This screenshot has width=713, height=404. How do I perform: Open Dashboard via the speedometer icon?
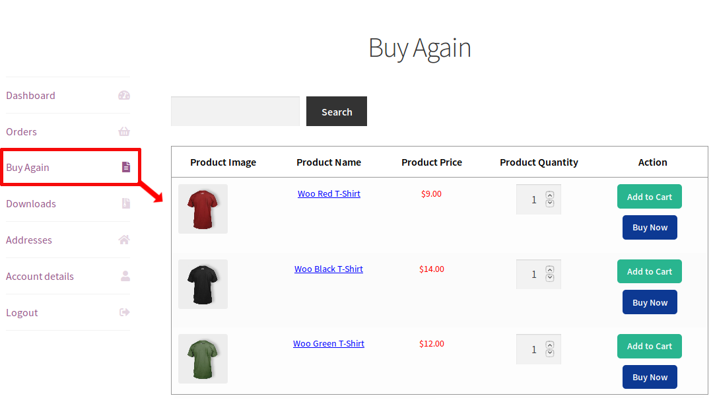point(124,95)
